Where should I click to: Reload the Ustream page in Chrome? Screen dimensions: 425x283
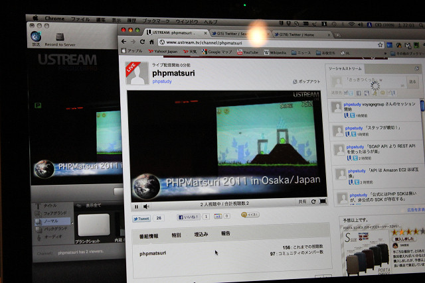142,42
